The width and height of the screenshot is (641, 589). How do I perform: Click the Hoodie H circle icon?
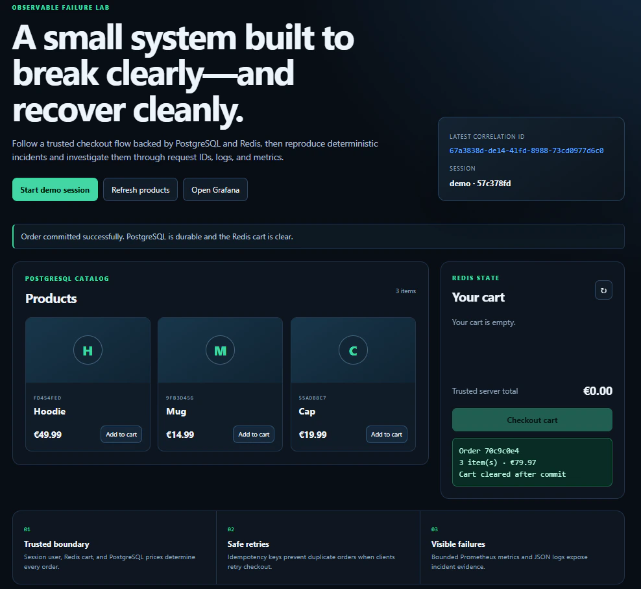(x=88, y=350)
